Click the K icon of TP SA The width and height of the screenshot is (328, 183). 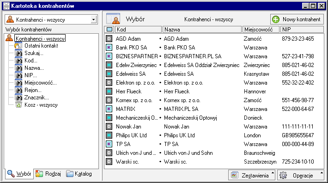coord(109,144)
